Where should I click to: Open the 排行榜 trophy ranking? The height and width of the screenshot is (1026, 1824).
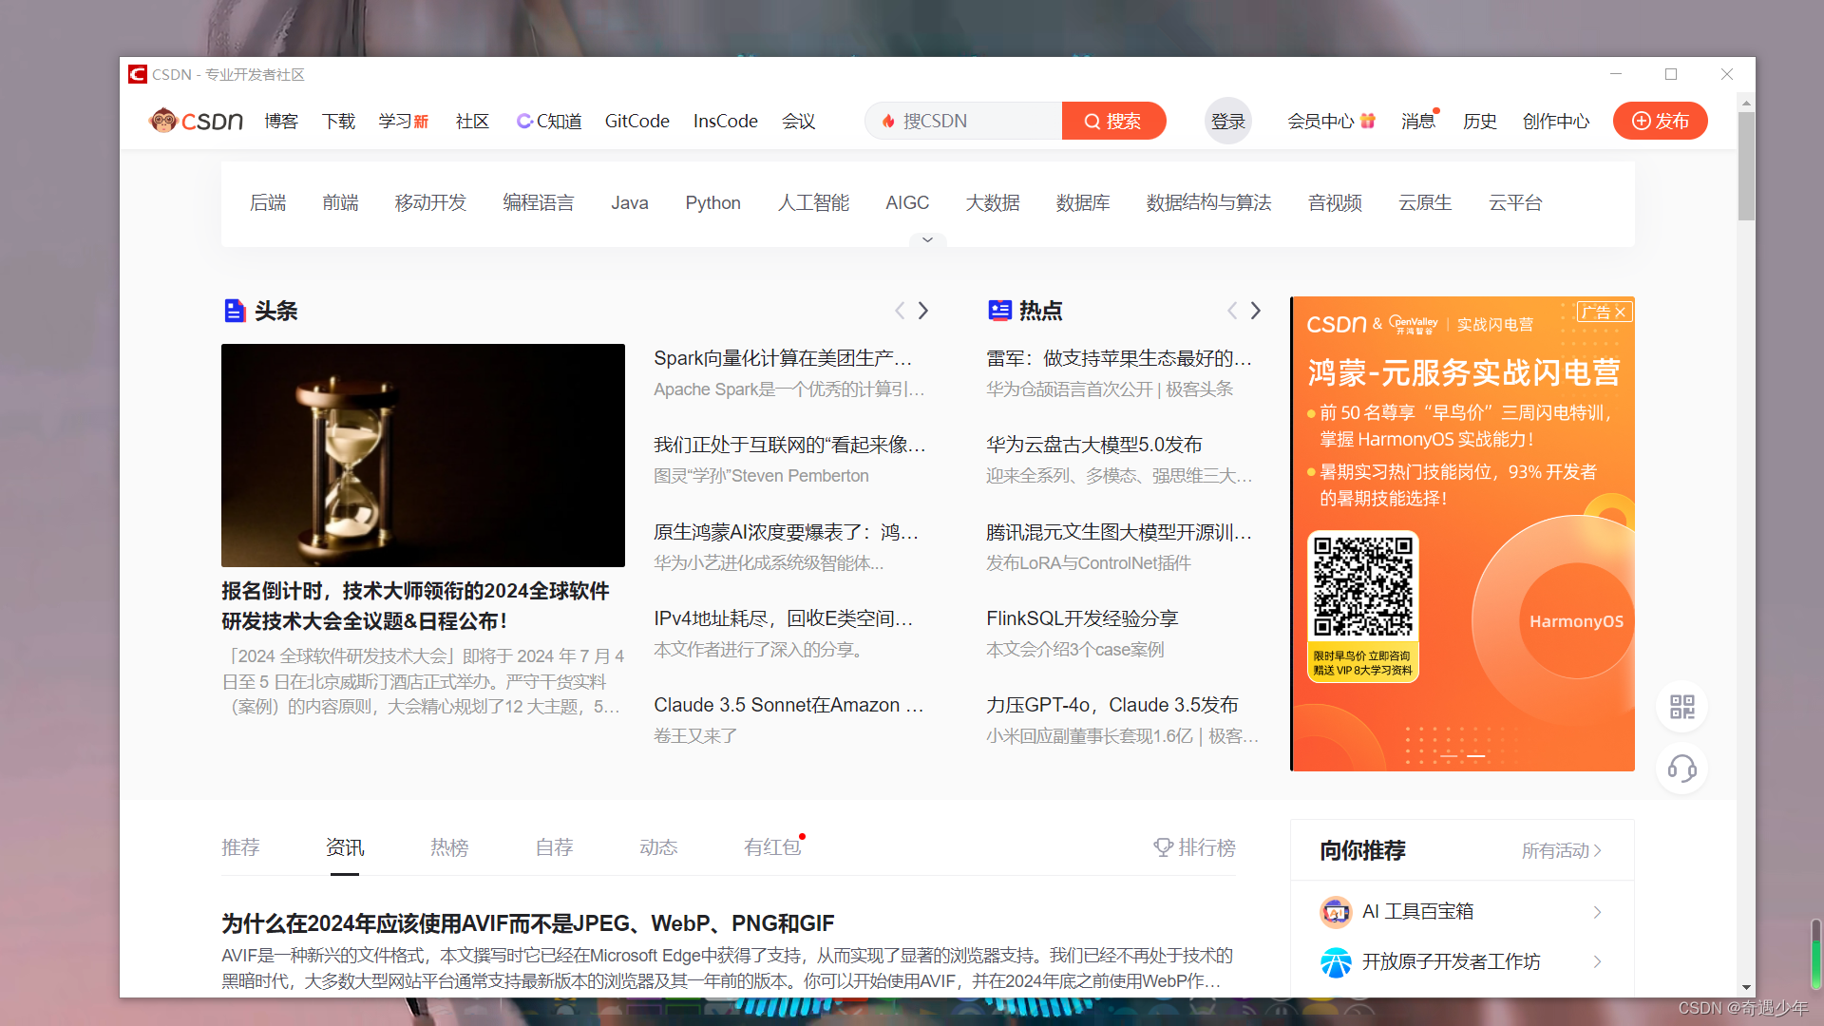pyautogui.click(x=1194, y=847)
